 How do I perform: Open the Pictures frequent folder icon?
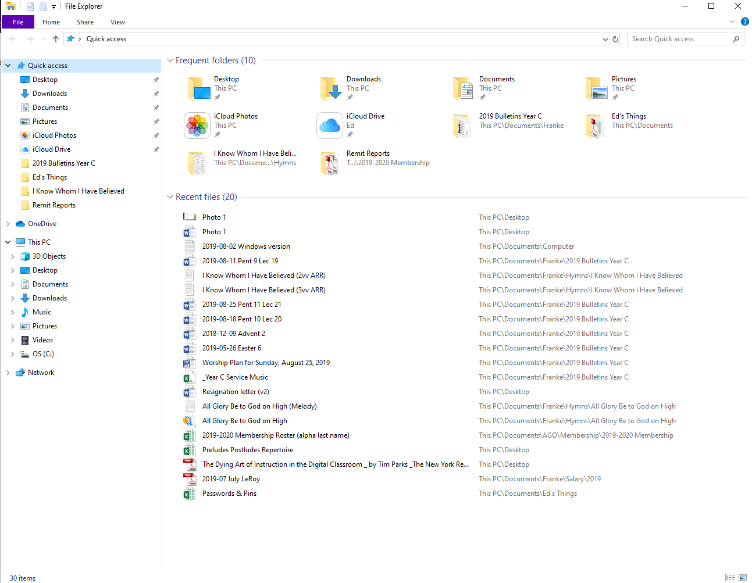point(597,89)
